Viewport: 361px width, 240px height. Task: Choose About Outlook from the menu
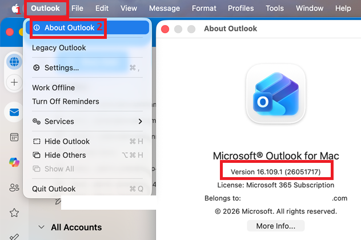[x=87, y=27]
